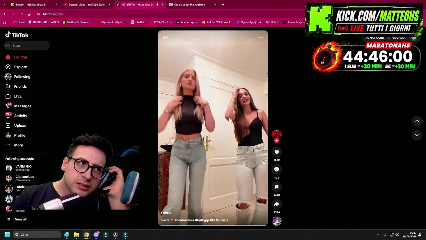Go back one page in the browser
The width and height of the screenshot is (426, 240).
(5, 14)
